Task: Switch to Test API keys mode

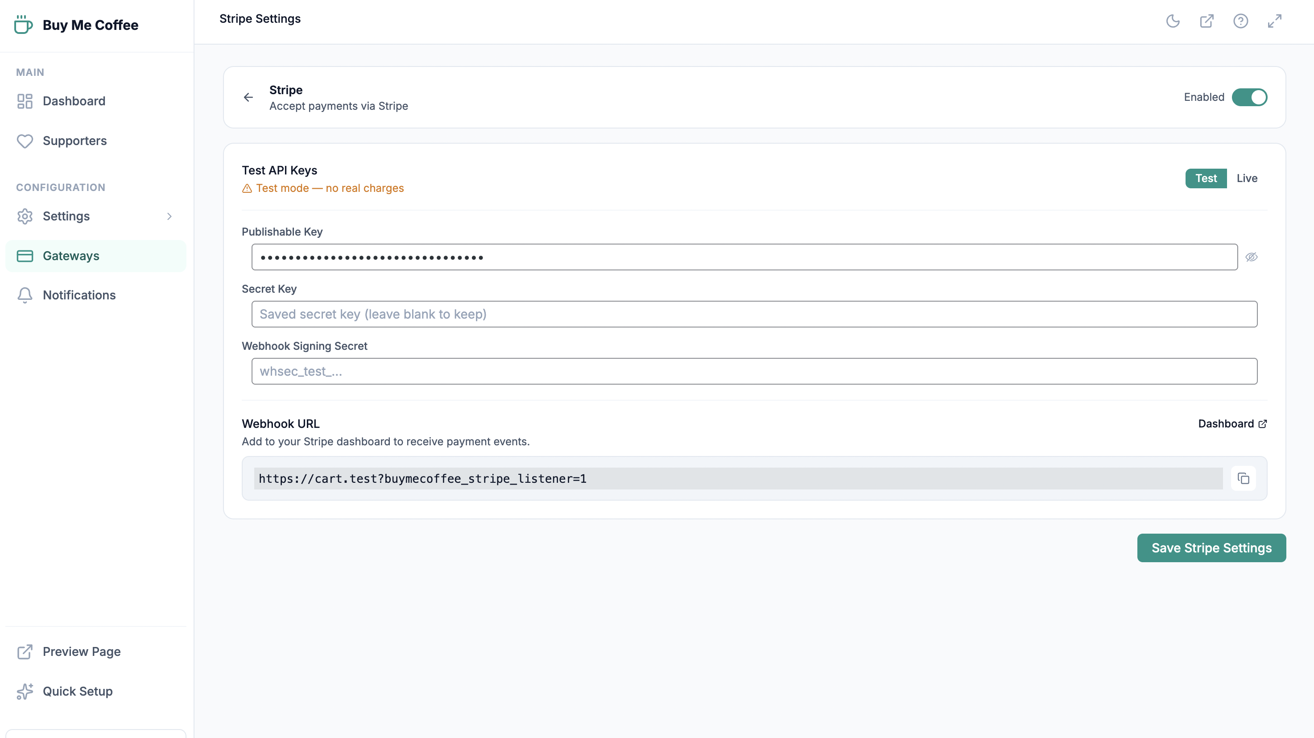Action: pyautogui.click(x=1206, y=178)
